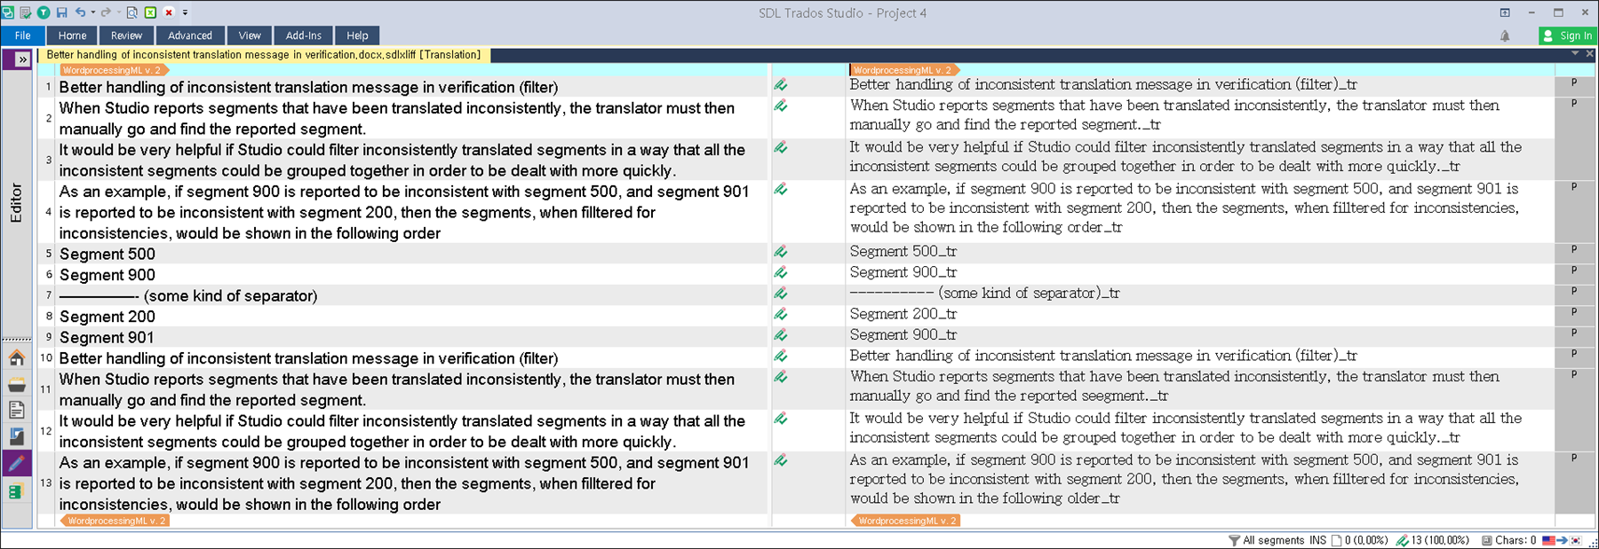Click bottom target WordprocessingML v. 2 tag
This screenshot has width=1599, height=549.
[904, 521]
